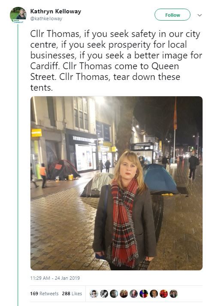215x306 pixels.
Task: Open the red-toned eighth liker avatar
Action: pos(164,294)
